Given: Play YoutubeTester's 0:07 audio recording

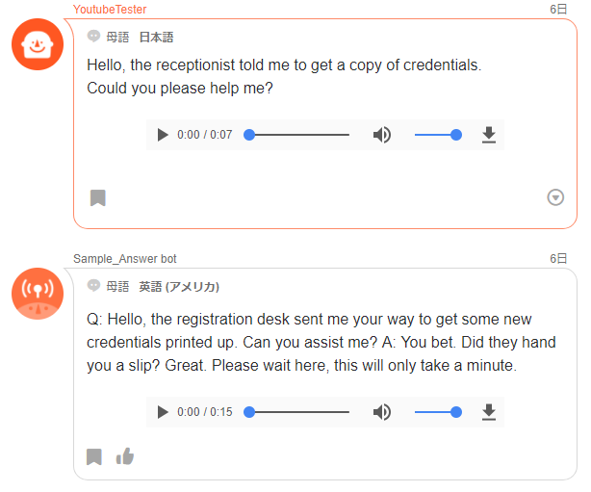Looking at the screenshot, I should point(163,135).
